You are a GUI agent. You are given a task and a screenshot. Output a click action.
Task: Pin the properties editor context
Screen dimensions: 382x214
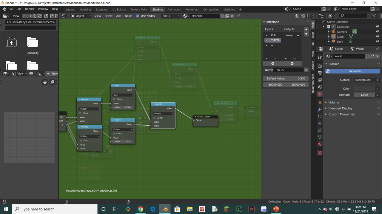(x=378, y=49)
